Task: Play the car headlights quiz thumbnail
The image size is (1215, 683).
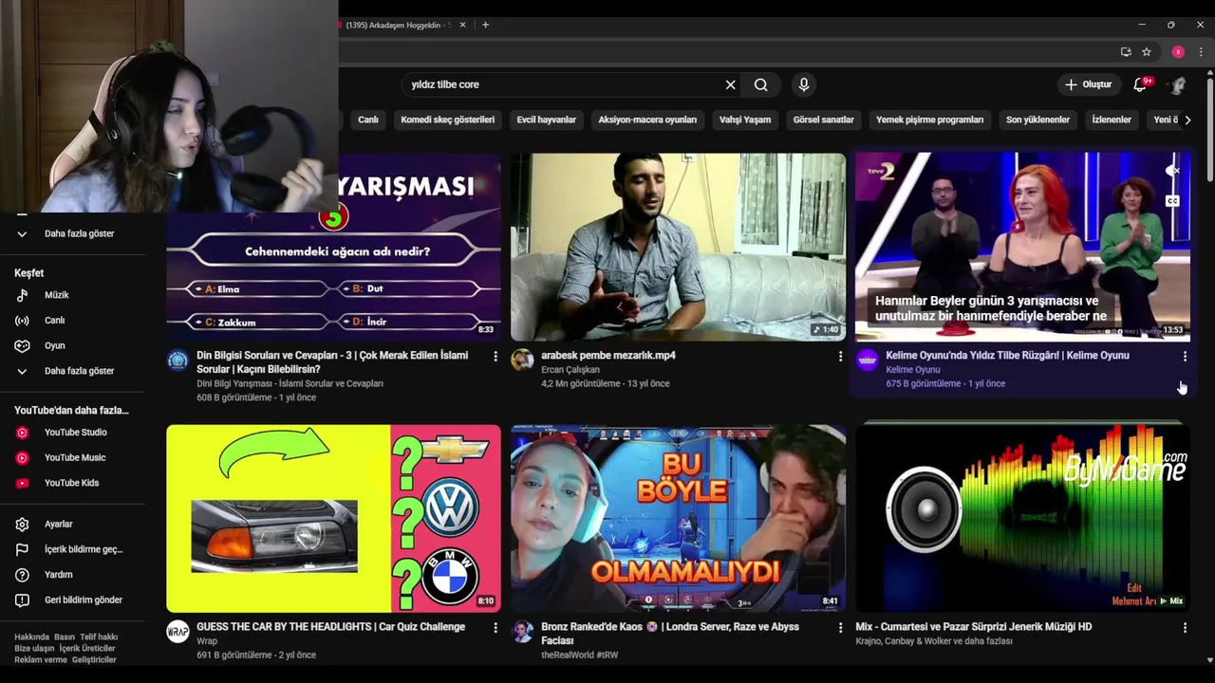Action: pyautogui.click(x=333, y=518)
